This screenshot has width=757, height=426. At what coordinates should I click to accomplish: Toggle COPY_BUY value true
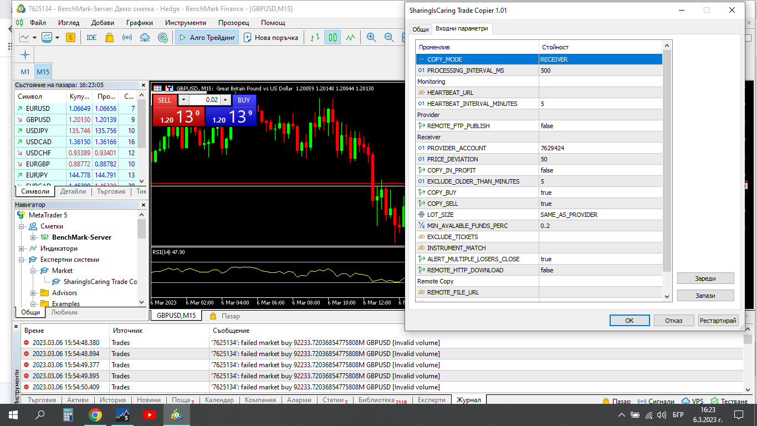tap(600, 192)
